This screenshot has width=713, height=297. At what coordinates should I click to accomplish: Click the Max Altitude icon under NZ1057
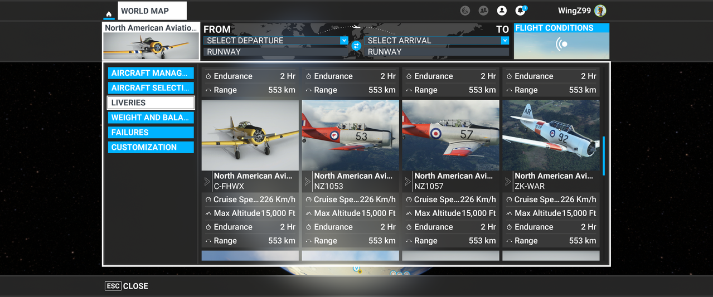pos(409,213)
